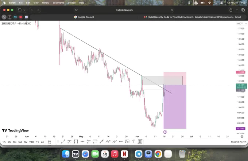This screenshot has height=161, width=248.
Task: Select the horizontal ray levels tool
Action: [69, 142]
